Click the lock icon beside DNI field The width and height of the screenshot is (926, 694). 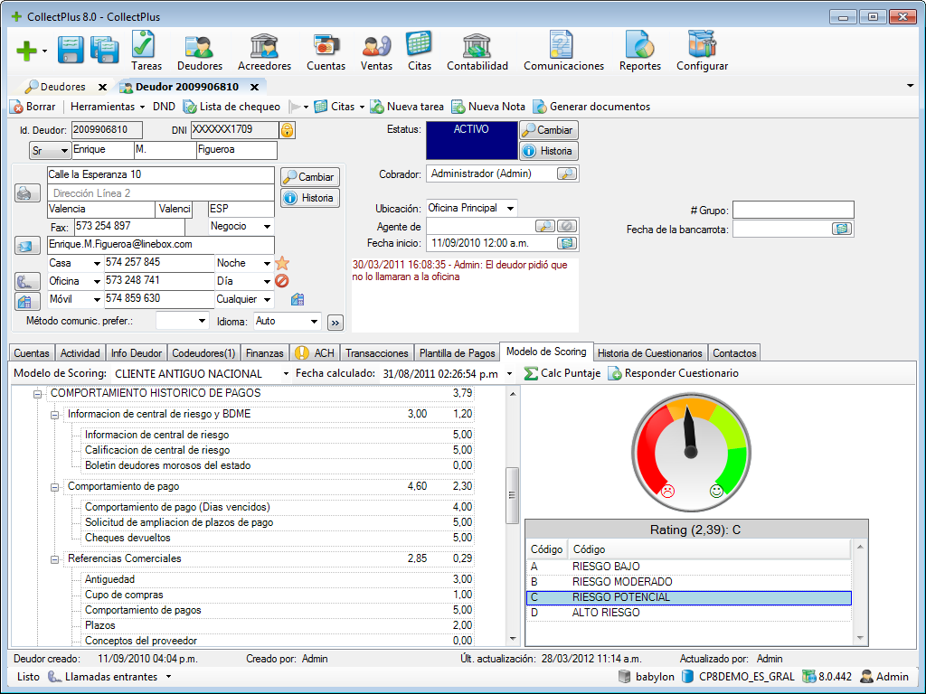coord(287,130)
